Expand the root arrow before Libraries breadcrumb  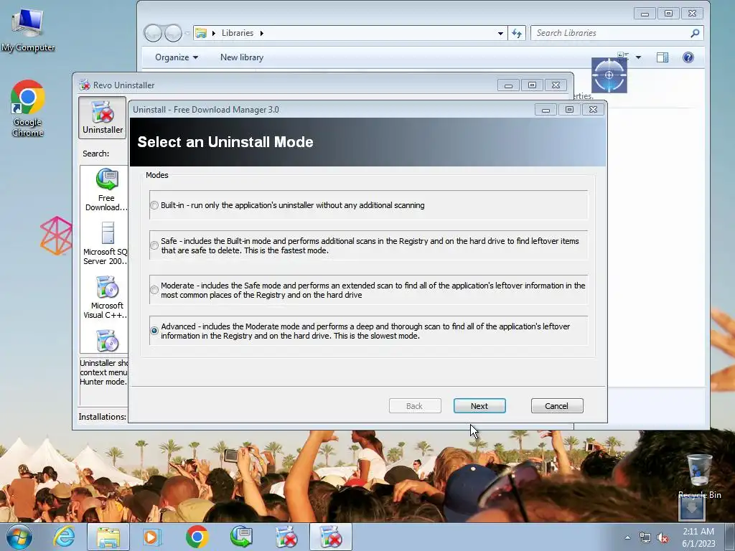214,33
